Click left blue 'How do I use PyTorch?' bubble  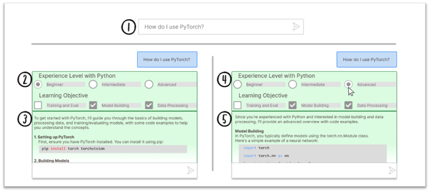click(x=167, y=60)
